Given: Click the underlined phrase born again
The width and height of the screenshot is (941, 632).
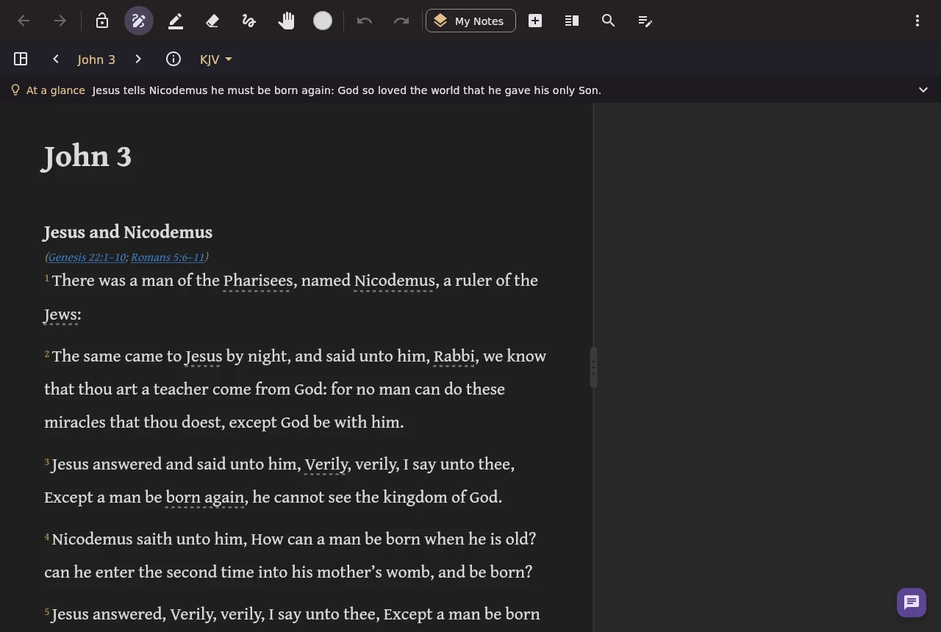Looking at the screenshot, I should pos(205,498).
